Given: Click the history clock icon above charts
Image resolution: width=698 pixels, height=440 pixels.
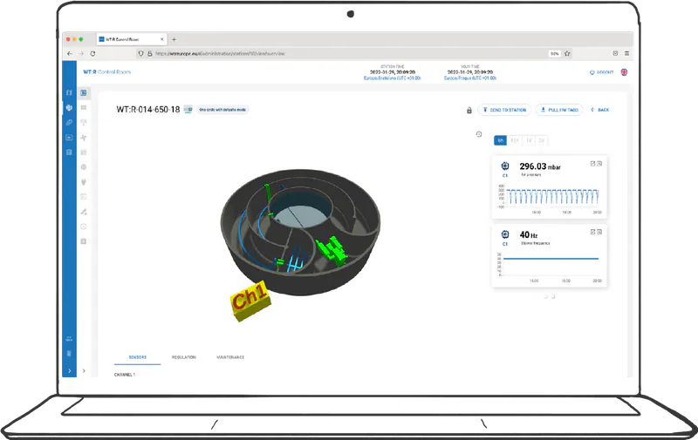Looking at the screenshot, I should pos(479,134).
